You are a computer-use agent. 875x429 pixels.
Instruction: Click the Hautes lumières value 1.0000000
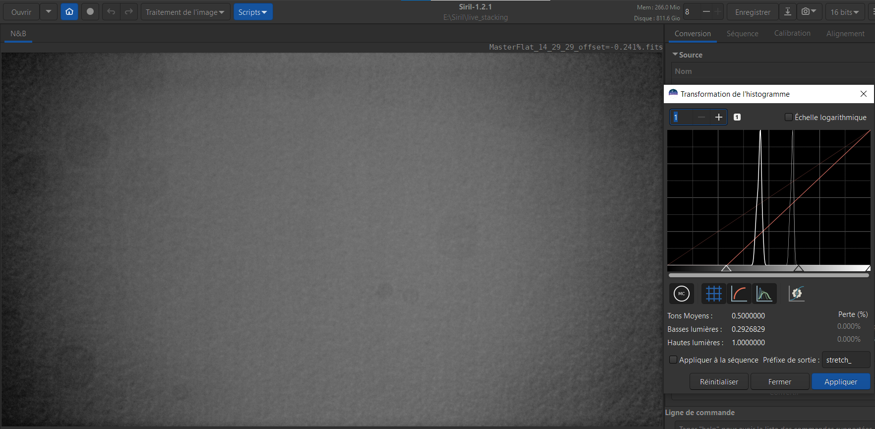point(748,342)
